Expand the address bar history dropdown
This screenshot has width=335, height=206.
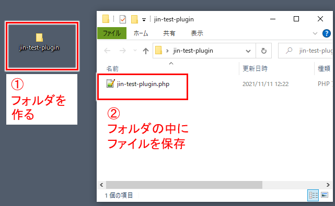point(248,51)
